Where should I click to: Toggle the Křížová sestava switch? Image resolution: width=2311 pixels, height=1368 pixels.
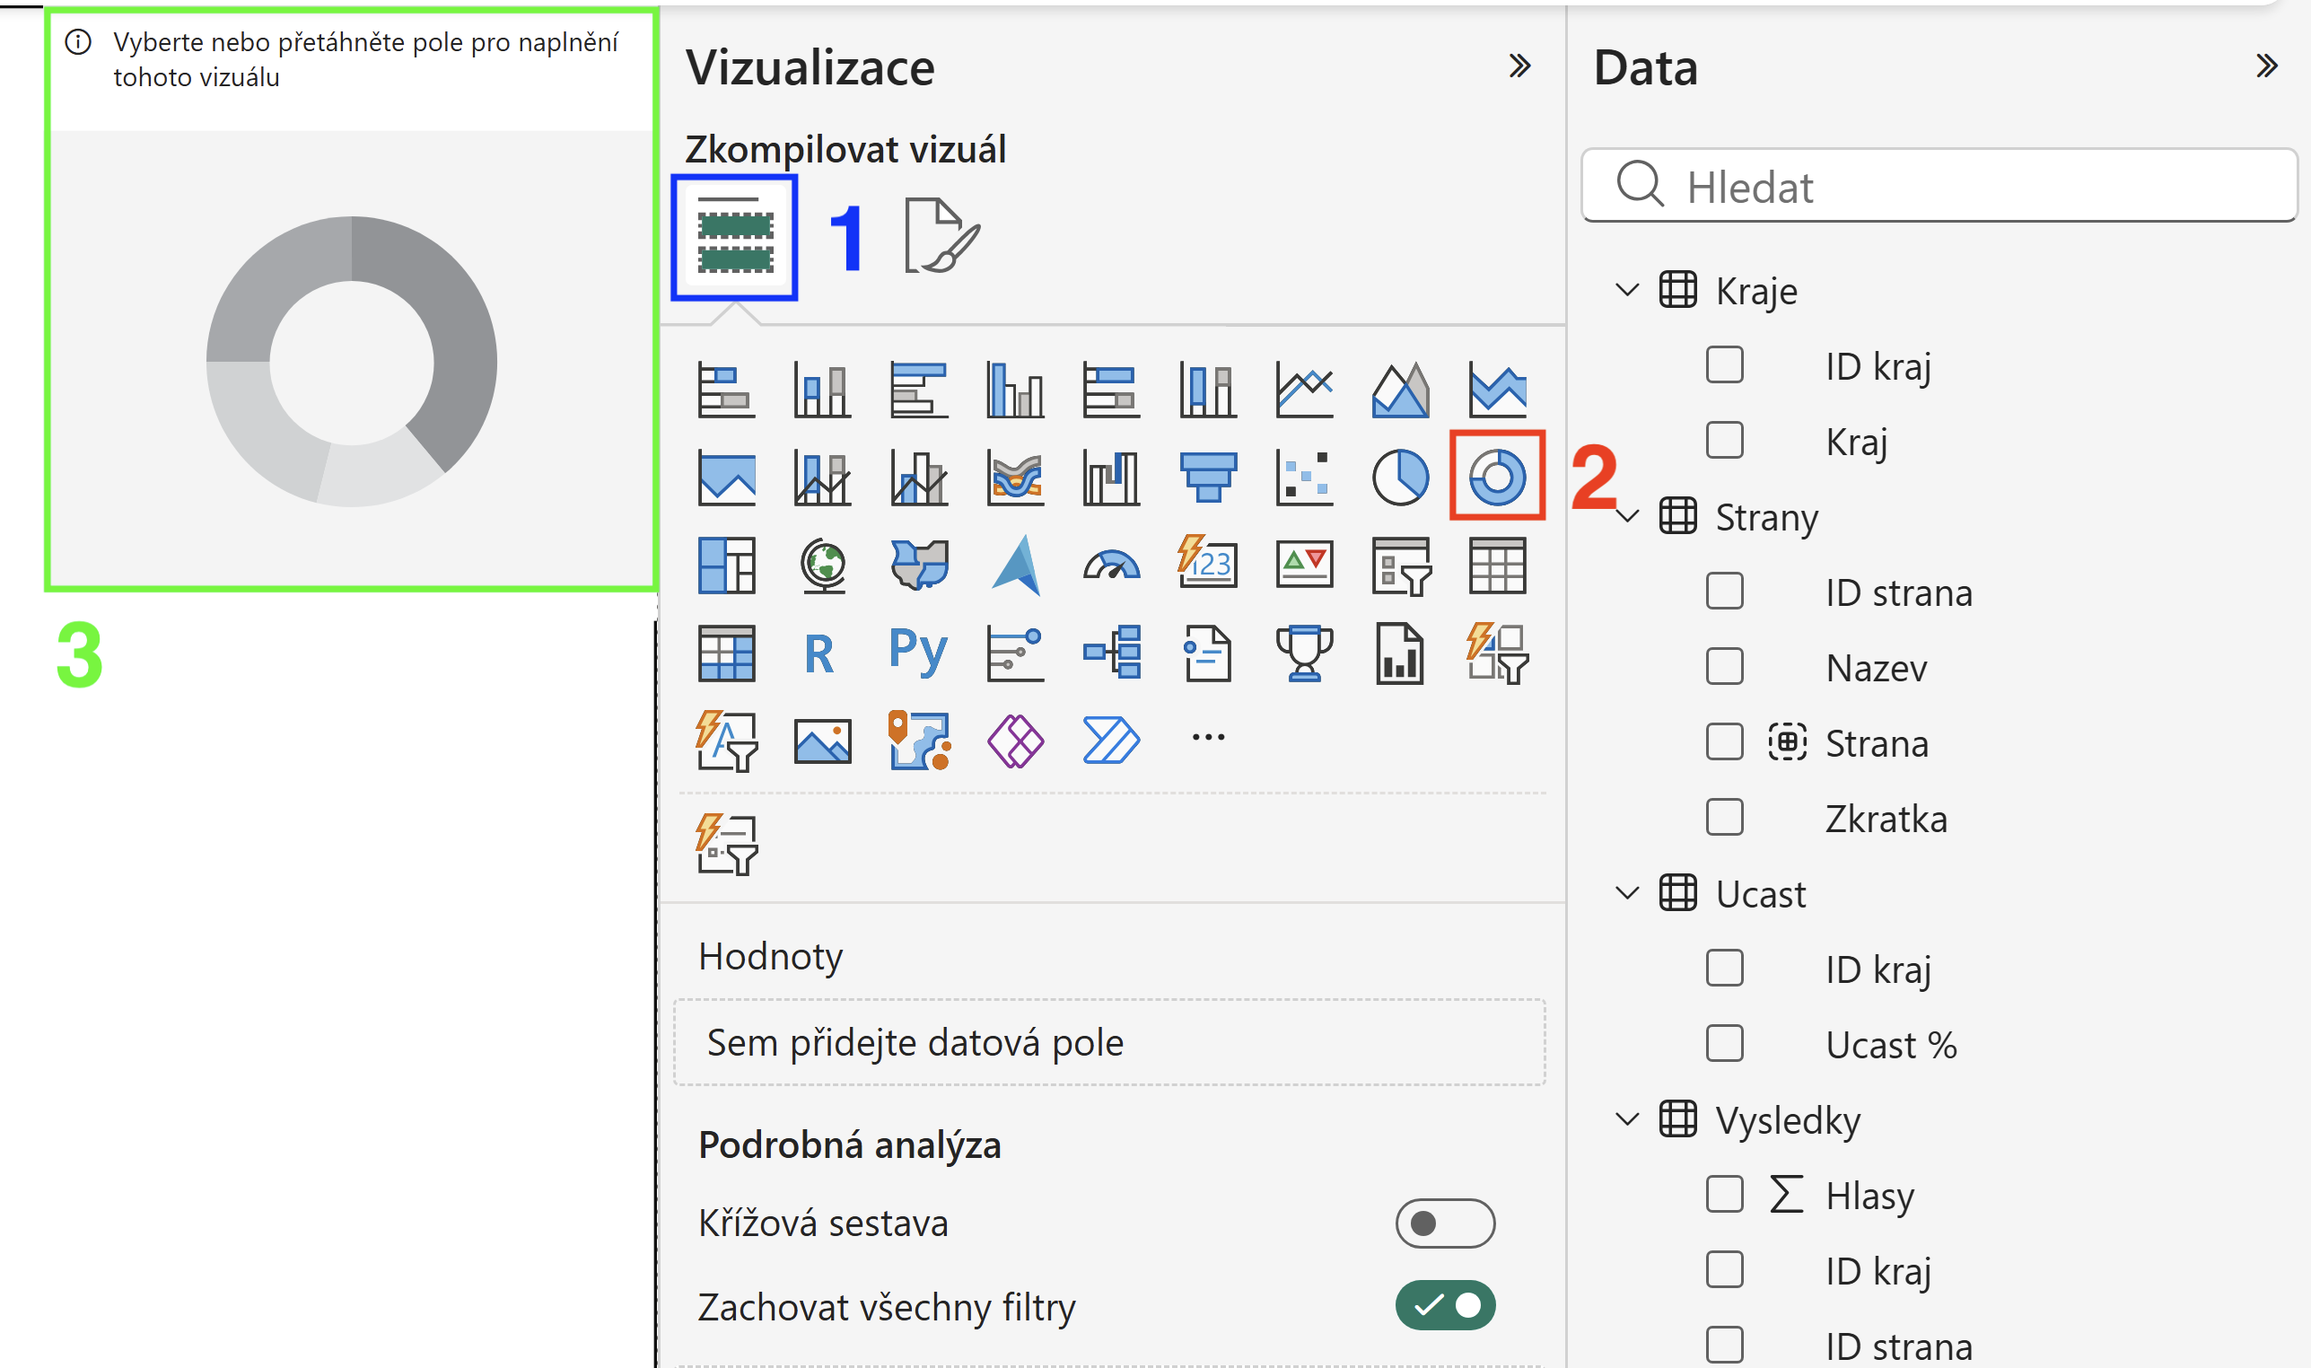[x=1444, y=1223]
